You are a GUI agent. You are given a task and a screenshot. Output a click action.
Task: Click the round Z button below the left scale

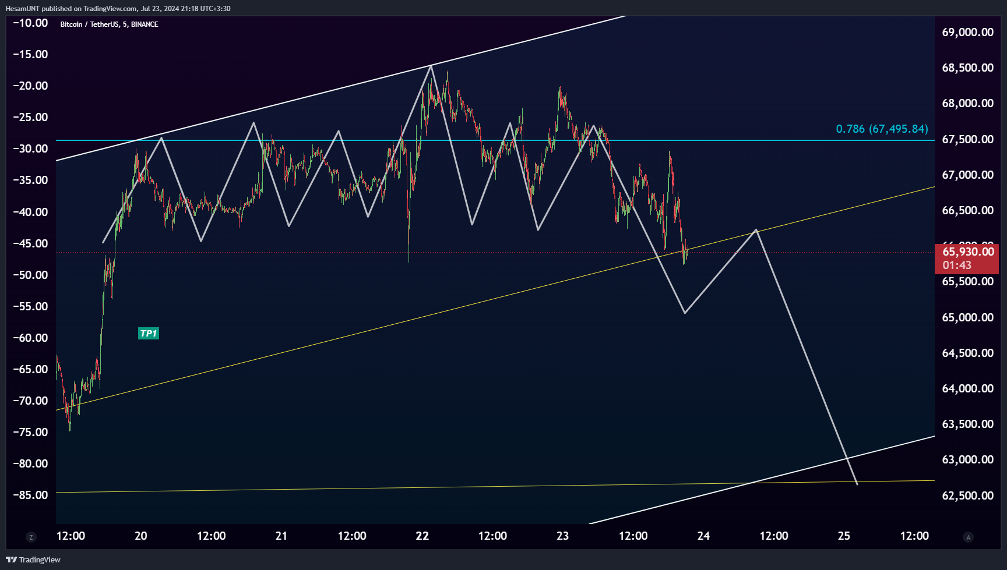[x=31, y=537]
